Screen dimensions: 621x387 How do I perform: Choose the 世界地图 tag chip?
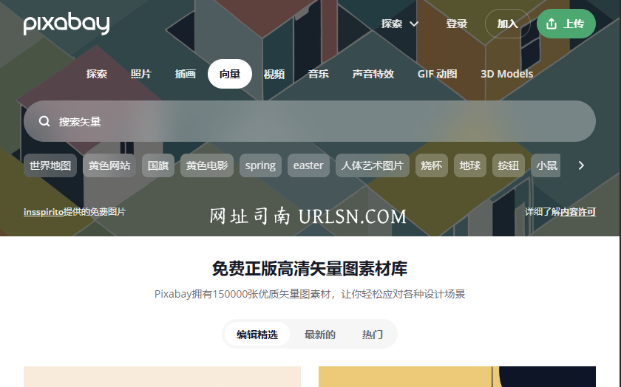point(50,165)
